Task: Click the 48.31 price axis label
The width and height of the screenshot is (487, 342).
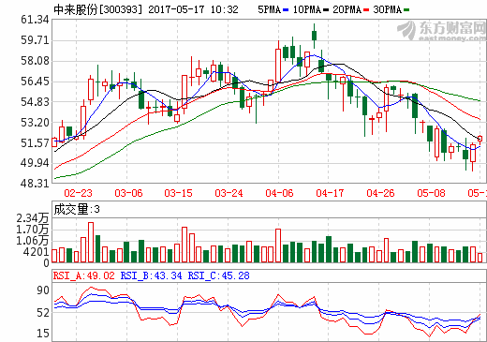Action: tap(35, 184)
